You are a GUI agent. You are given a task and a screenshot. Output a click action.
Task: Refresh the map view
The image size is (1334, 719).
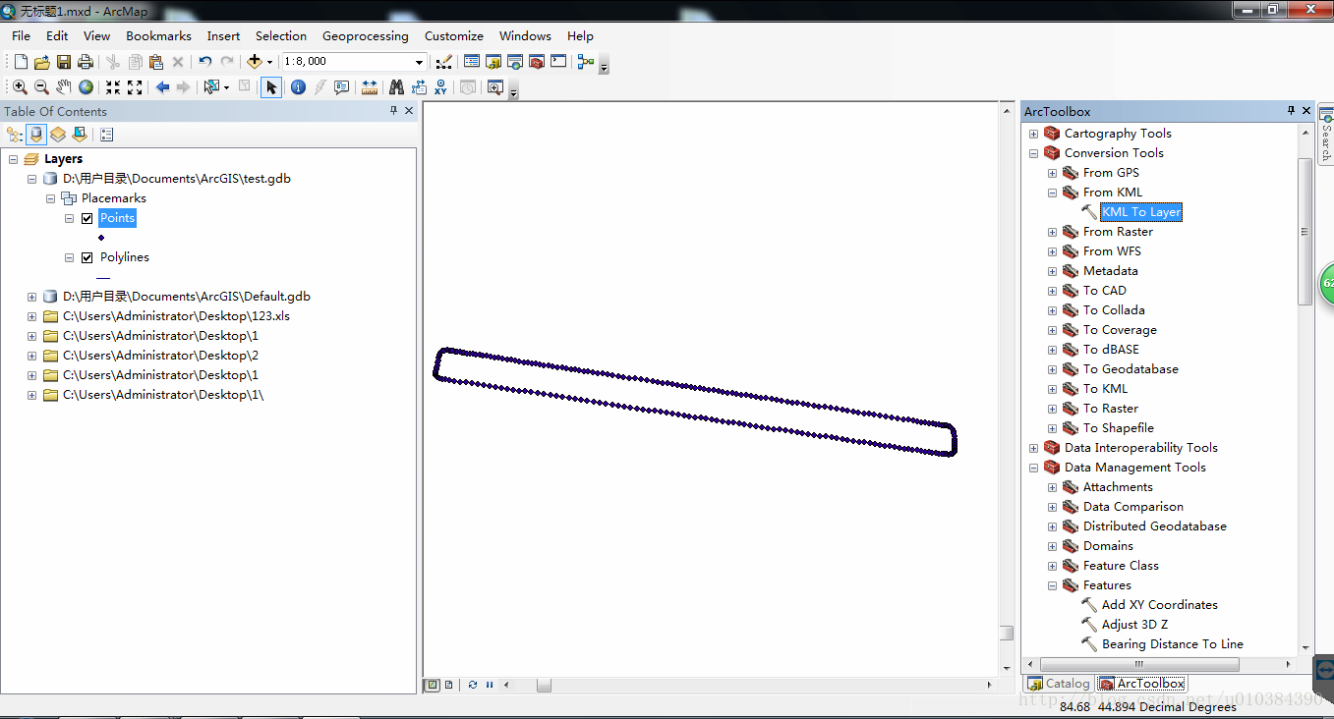473,685
